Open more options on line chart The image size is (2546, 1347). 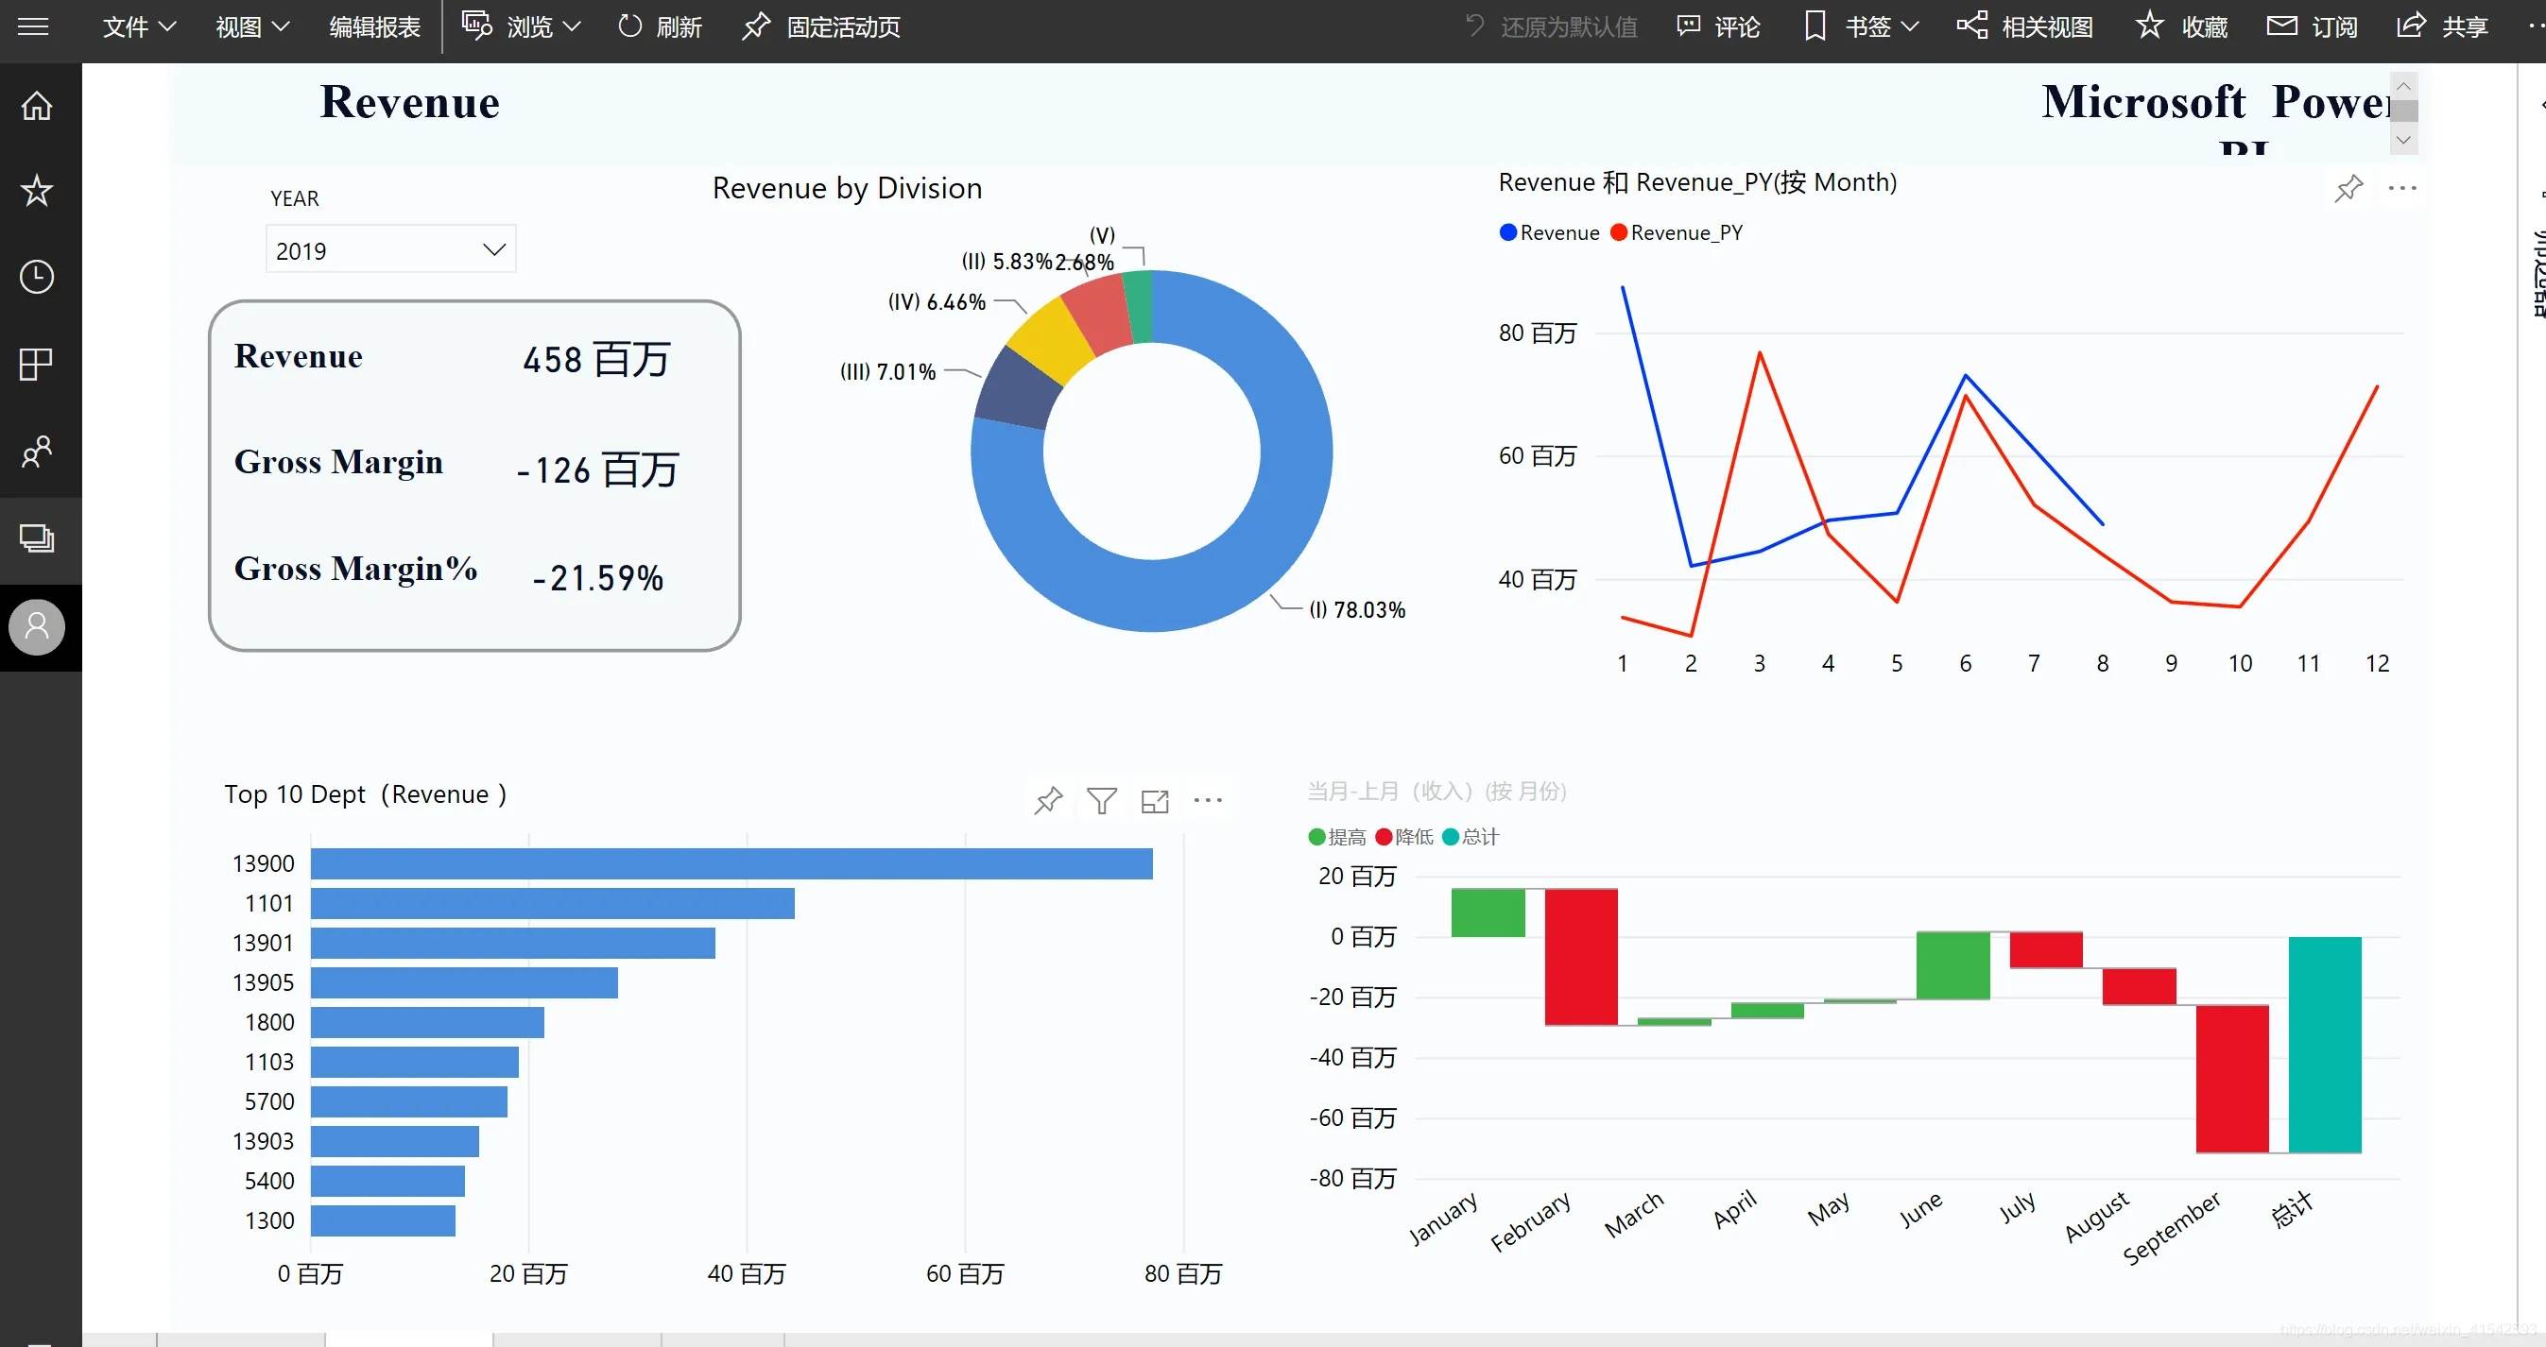(2402, 188)
